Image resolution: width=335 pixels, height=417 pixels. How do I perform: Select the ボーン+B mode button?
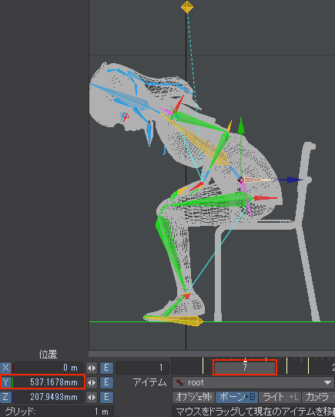(236, 397)
